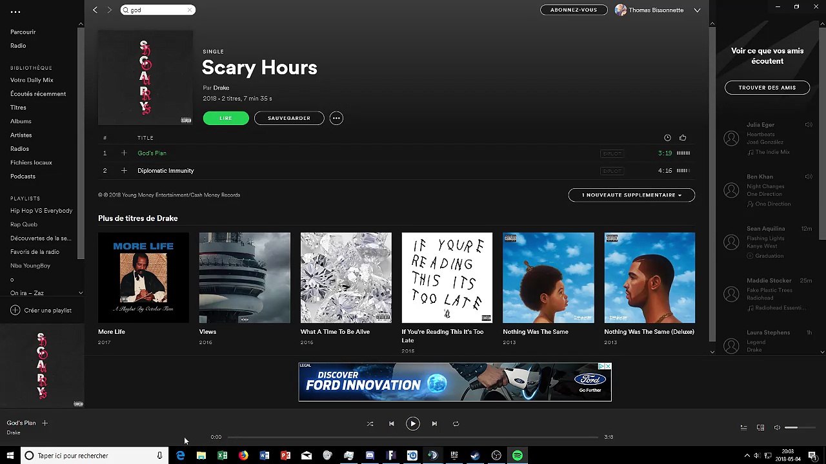This screenshot has height=464, width=826.
Task: Add God's Plan track row to library
Action: (x=124, y=153)
